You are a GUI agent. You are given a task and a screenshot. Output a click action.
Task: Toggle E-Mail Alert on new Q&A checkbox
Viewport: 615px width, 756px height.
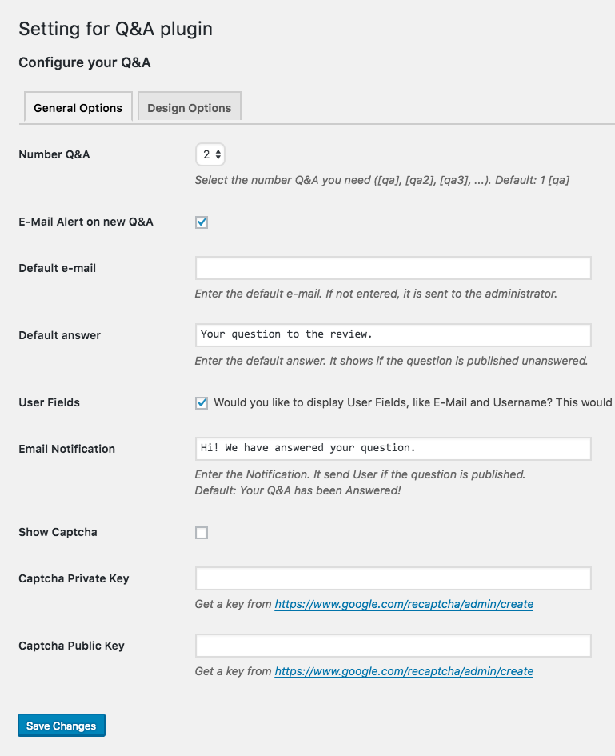coord(202,222)
